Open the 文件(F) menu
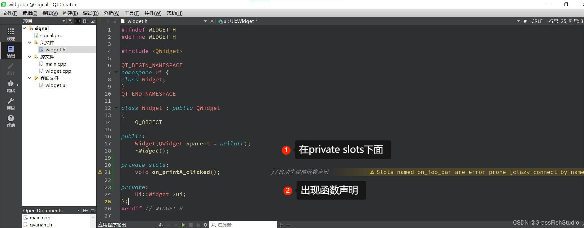 pos(10,13)
